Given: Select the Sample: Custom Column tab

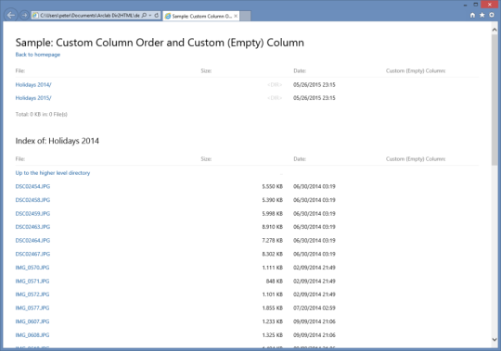Looking at the screenshot, I should 201,16.
